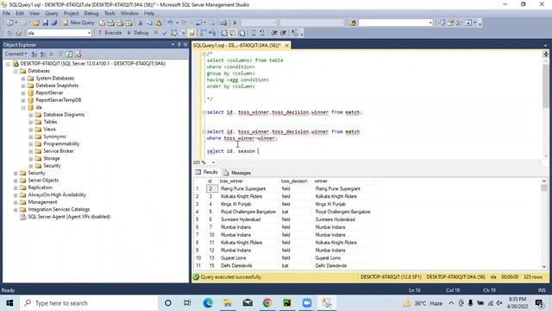Viewport: 552px width, 311px height.
Task: Open the 100 % zoom dropdown
Action: pyautogui.click(x=213, y=162)
